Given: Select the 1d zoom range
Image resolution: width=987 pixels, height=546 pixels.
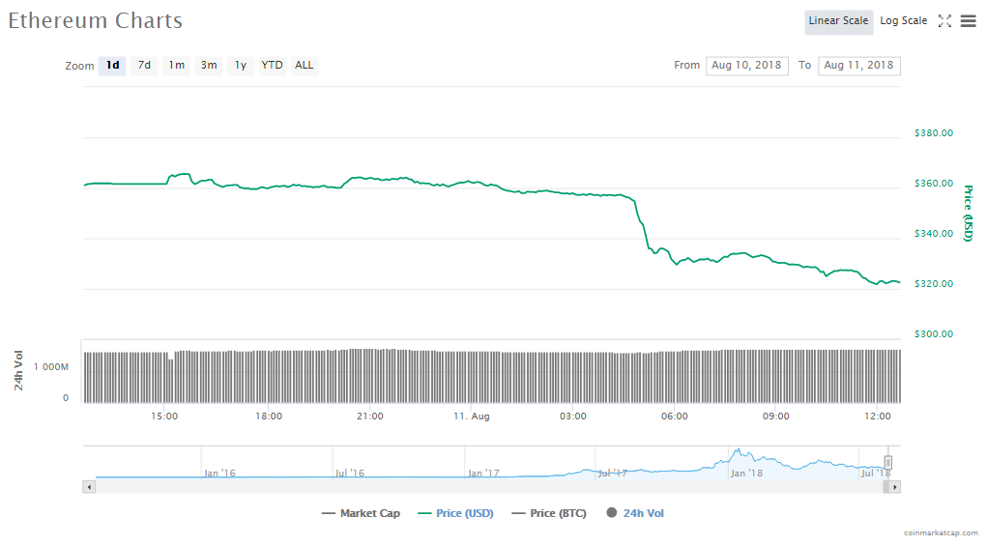Looking at the screenshot, I should (112, 66).
